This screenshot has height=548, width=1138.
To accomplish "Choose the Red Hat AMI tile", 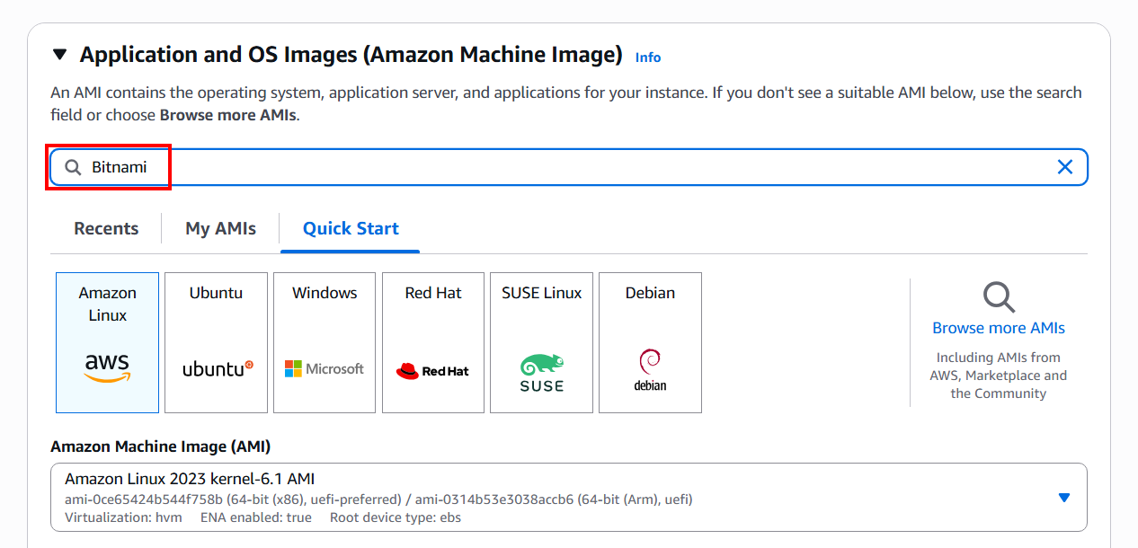I will [433, 343].
